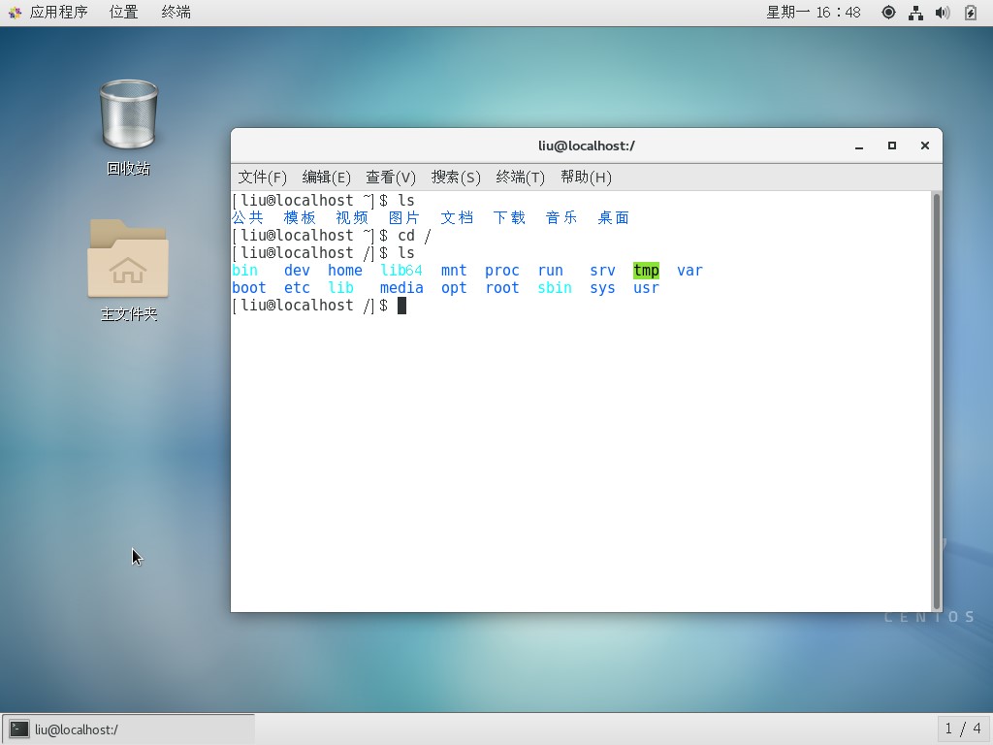
Task: Open the 文件(F) menu
Action: pos(263,177)
